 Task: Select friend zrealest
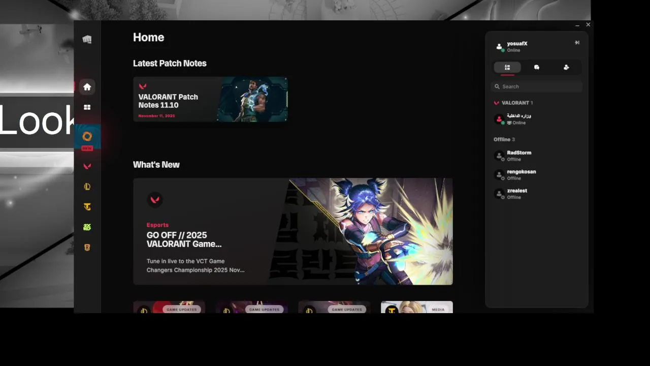pyautogui.click(x=537, y=194)
